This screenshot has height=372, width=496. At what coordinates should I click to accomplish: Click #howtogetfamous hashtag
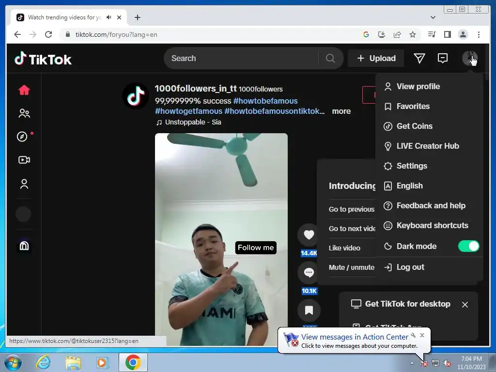point(188,111)
